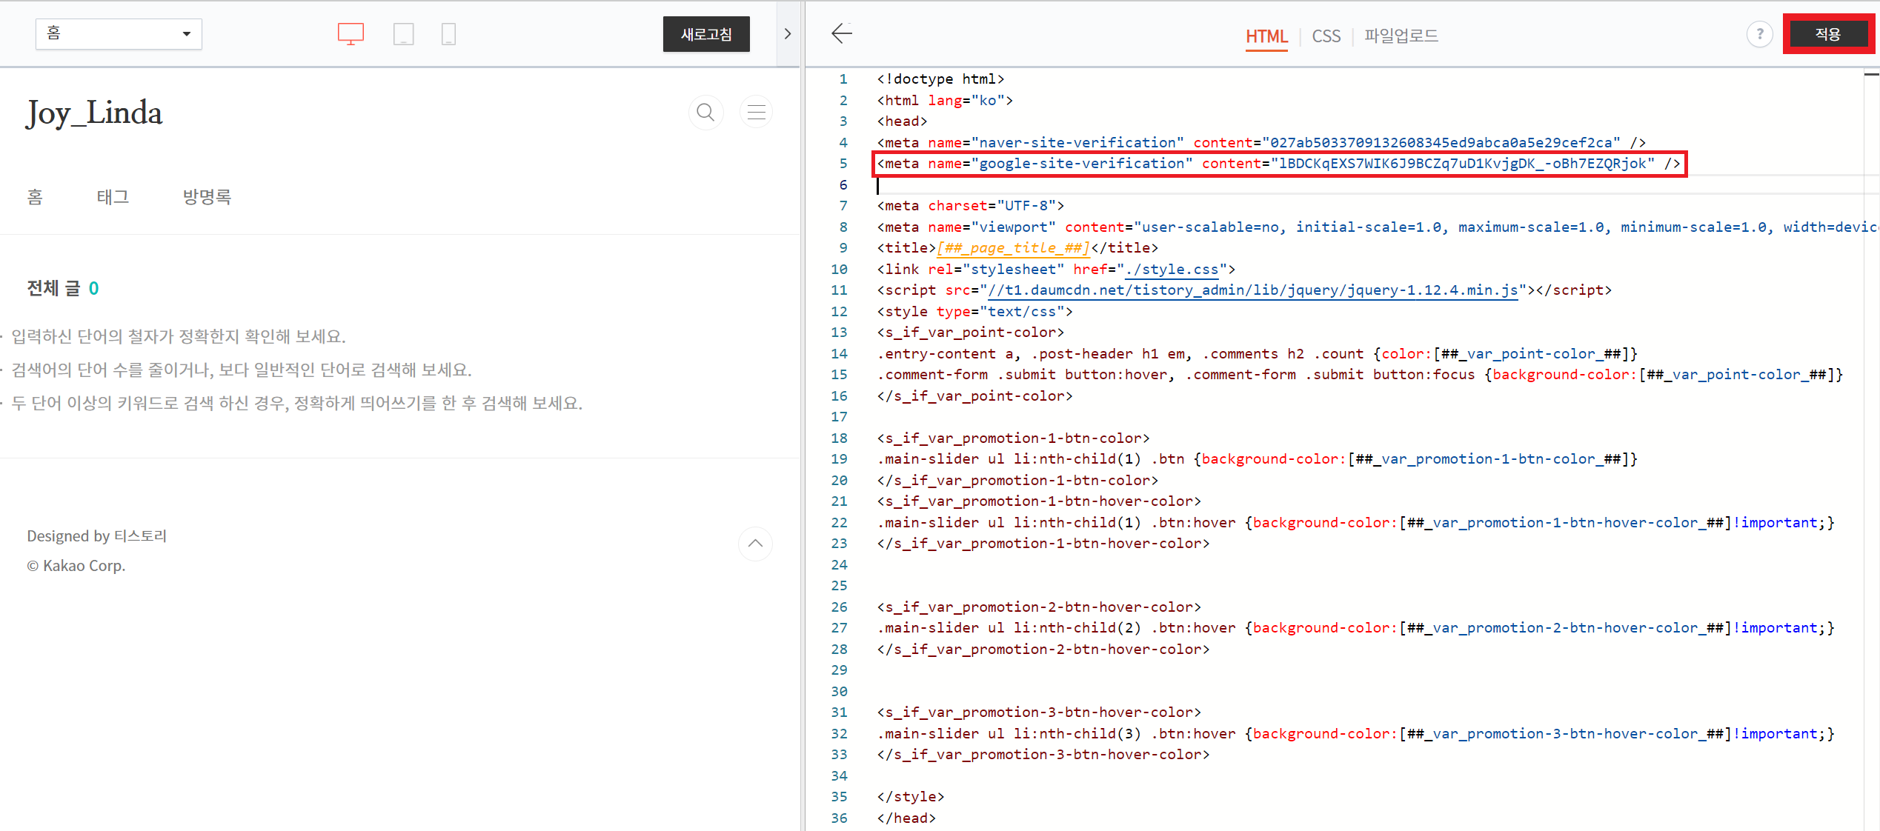Switch to desktop preview icon
The width and height of the screenshot is (1880, 831).
[x=351, y=34]
